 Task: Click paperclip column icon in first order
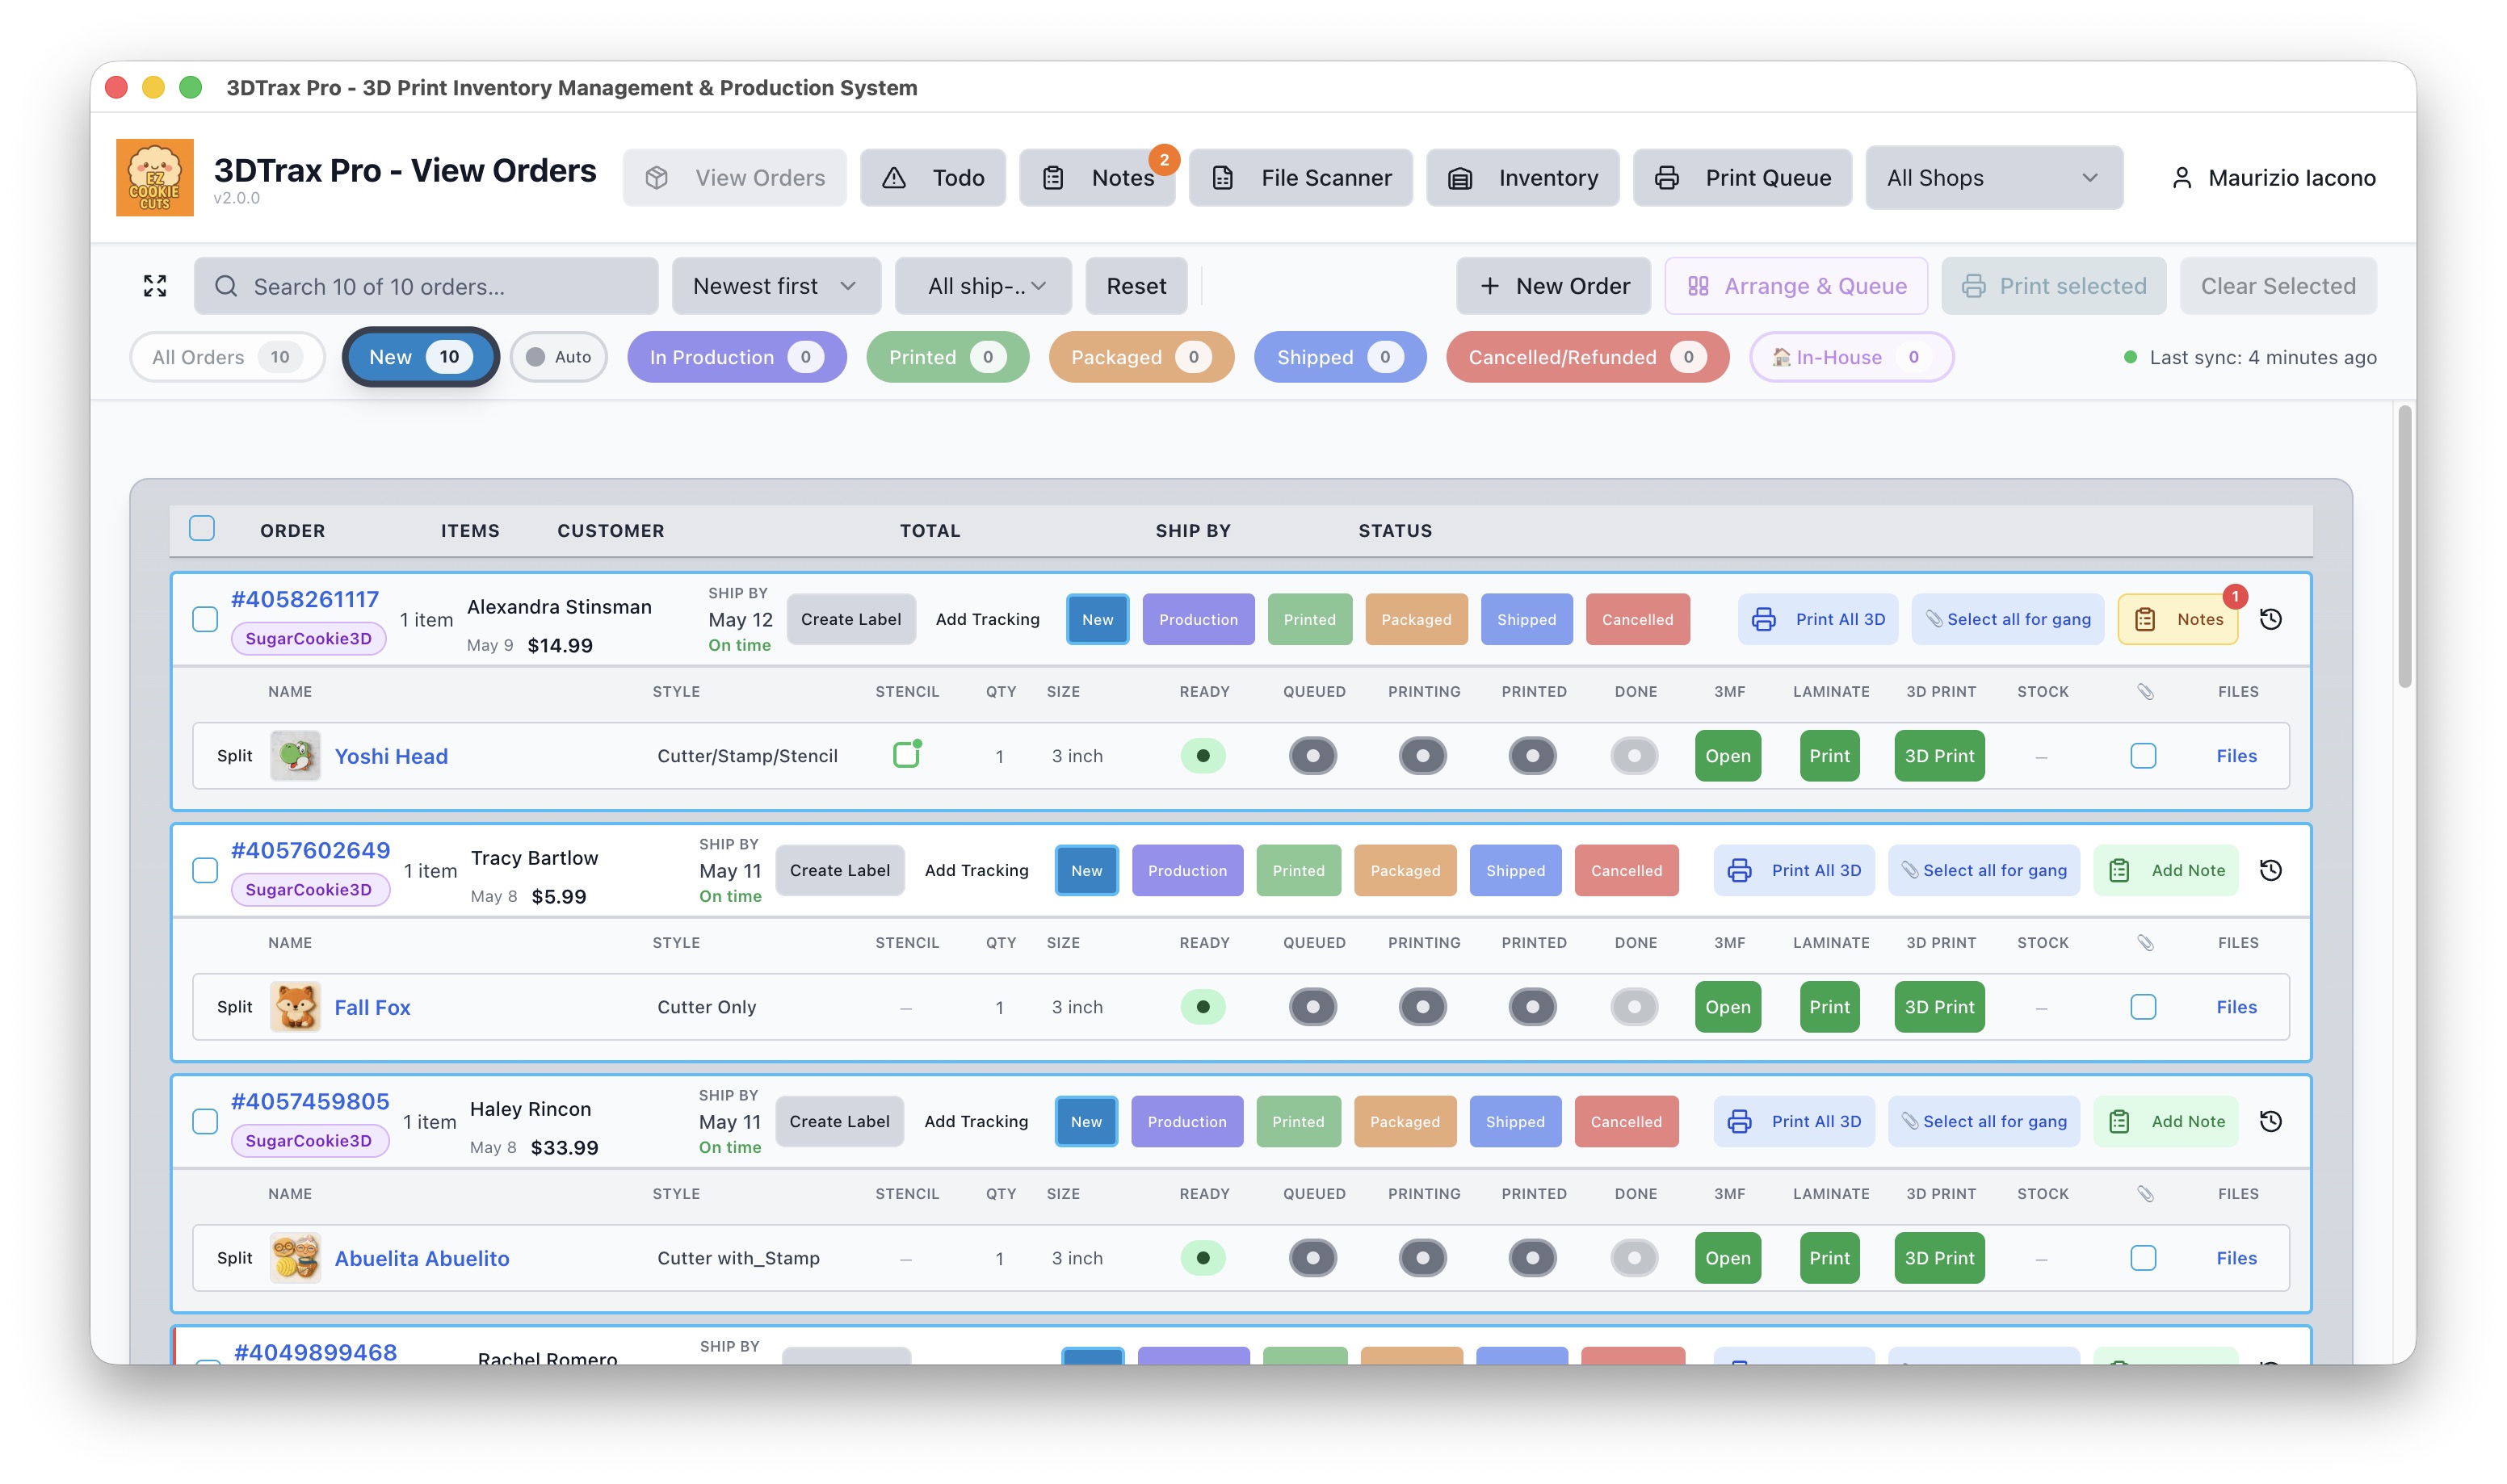click(2145, 692)
